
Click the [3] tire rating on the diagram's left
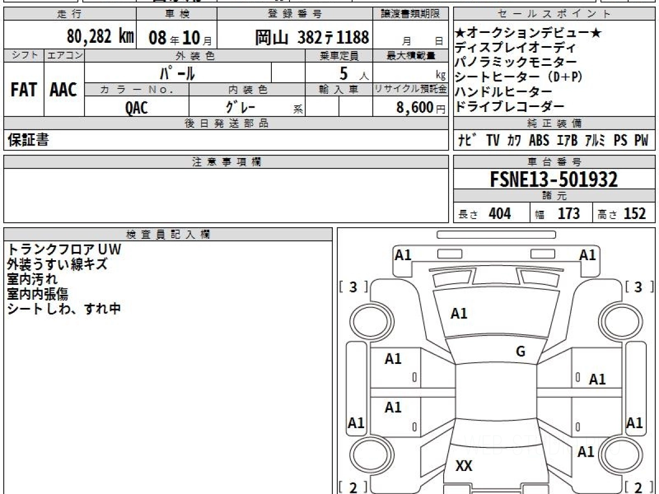point(354,287)
